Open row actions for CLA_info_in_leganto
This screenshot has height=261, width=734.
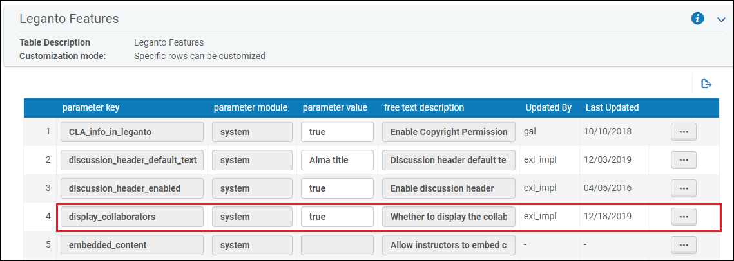click(684, 132)
